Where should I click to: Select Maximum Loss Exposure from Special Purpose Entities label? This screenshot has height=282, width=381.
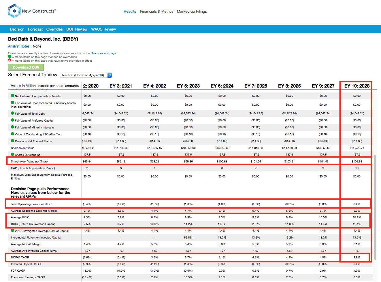pos(42,177)
